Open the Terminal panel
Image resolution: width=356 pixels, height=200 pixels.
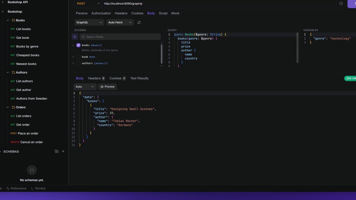pos(38,188)
